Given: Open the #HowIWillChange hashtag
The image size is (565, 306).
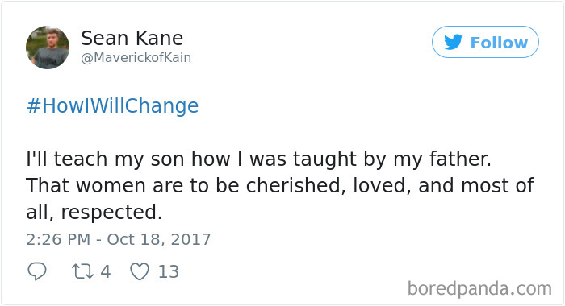Looking at the screenshot, I should [112, 105].
